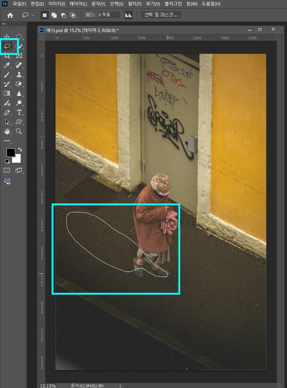The width and height of the screenshot is (287, 388).
Task: Select the Brush tool
Action: [x=7, y=74]
